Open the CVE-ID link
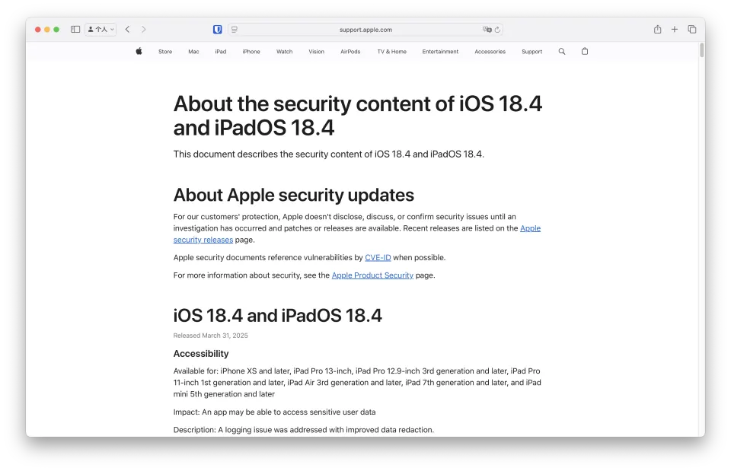Image resolution: width=731 pixels, height=471 pixels. [x=378, y=258]
